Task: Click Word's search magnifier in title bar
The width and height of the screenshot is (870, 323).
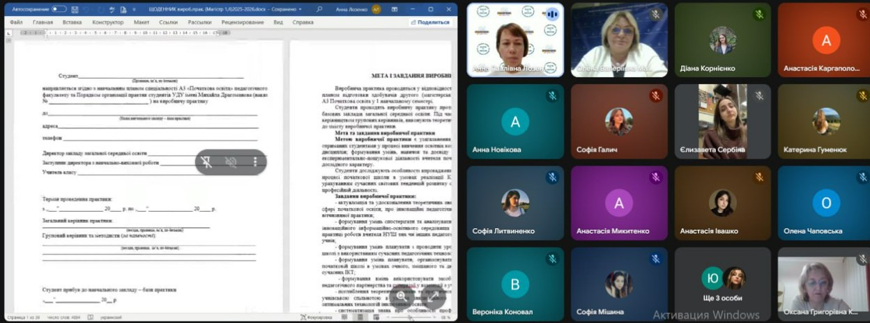Action: 319,10
